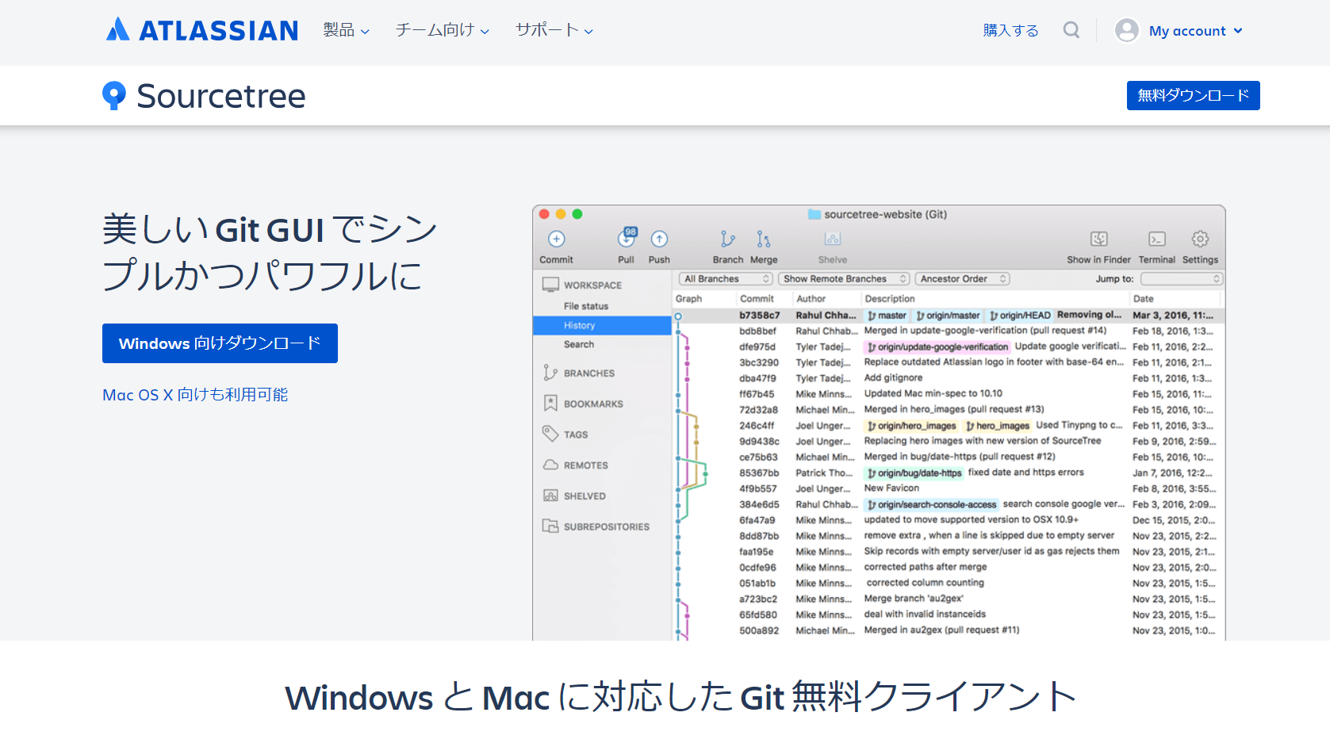
Task: Click the Branch icon
Action: click(727, 239)
